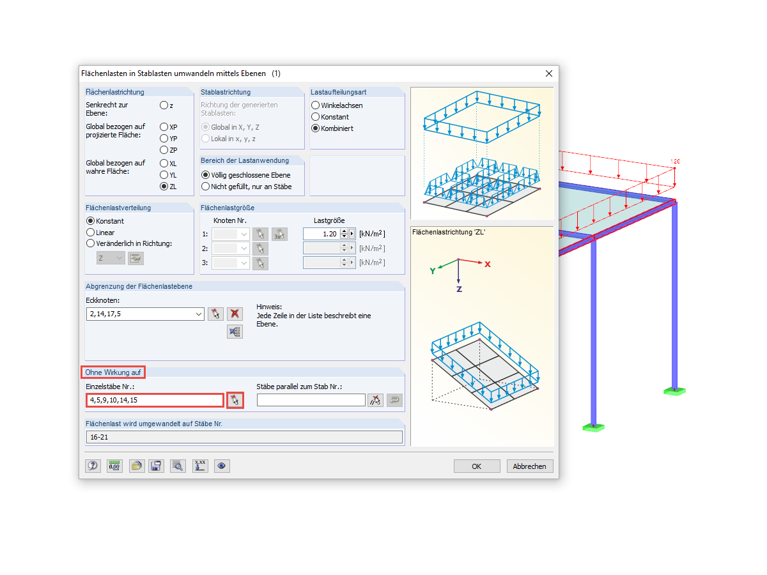Select ZP projected area direction
The width and height of the screenshot is (767, 575).
(164, 150)
